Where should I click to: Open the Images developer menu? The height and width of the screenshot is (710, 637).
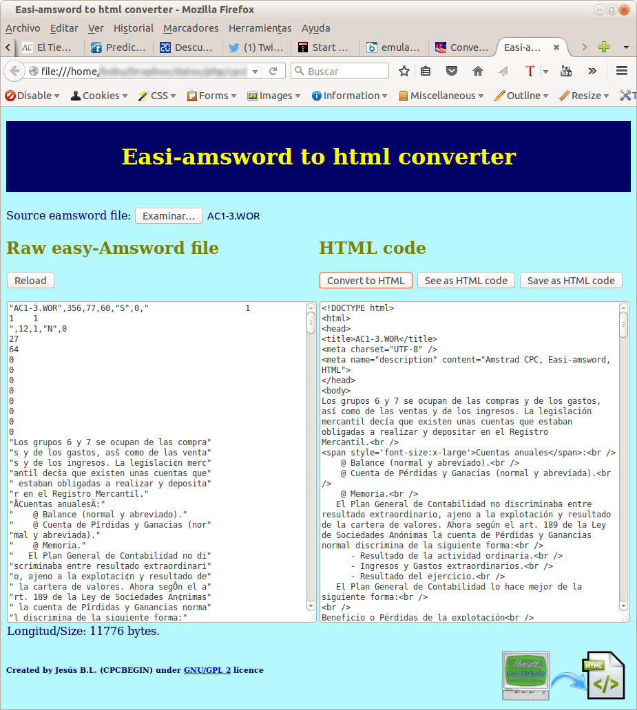click(x=274, y=96)
